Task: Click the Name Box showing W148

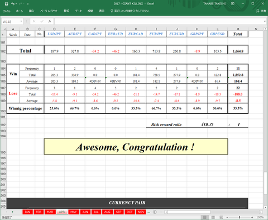Action: [x=11, y=22]
